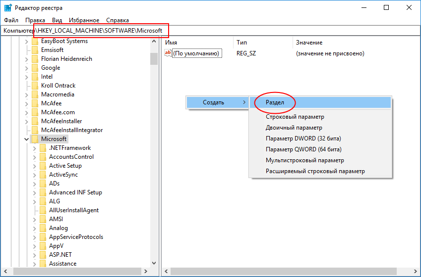Screen dimensions: 421x277
Task: Expand the EasyBoot Systems key
Action: (x=26, y=41)
